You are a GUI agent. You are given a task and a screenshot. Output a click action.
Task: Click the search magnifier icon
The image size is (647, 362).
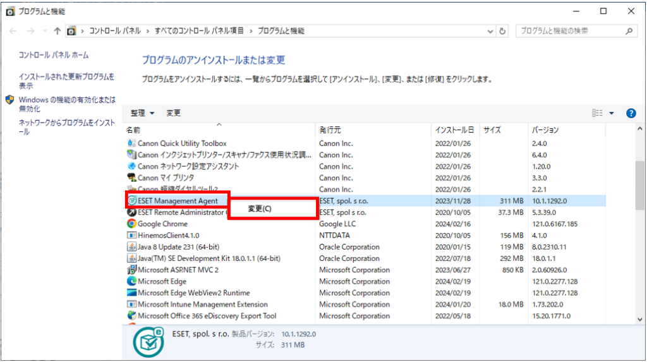click(629, 31)
